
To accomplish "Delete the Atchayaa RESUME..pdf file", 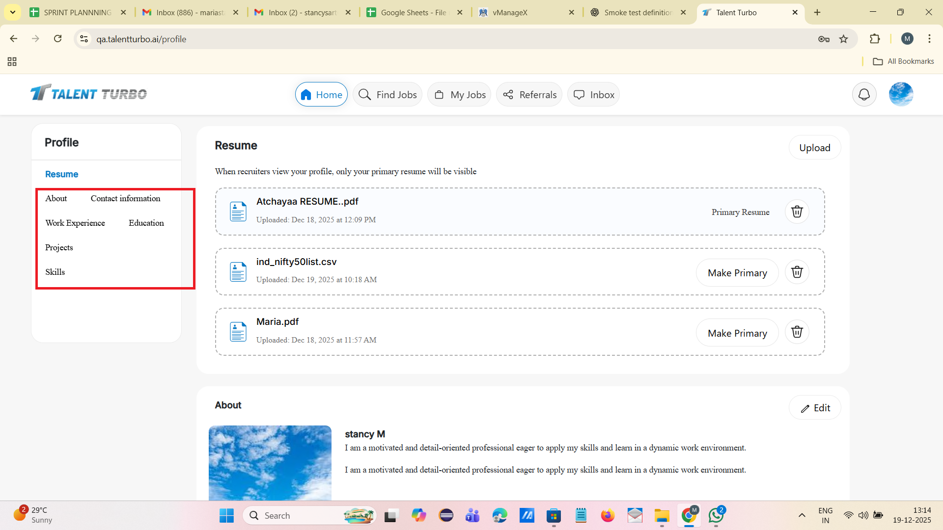I will click(797, 212).
